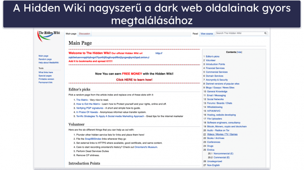Jump to Bitcoin, Monero, crypto and blockchain
Image resolution: width=304 pixels, height=170 pixels.
pyautogui.click(x=227, y=126)
